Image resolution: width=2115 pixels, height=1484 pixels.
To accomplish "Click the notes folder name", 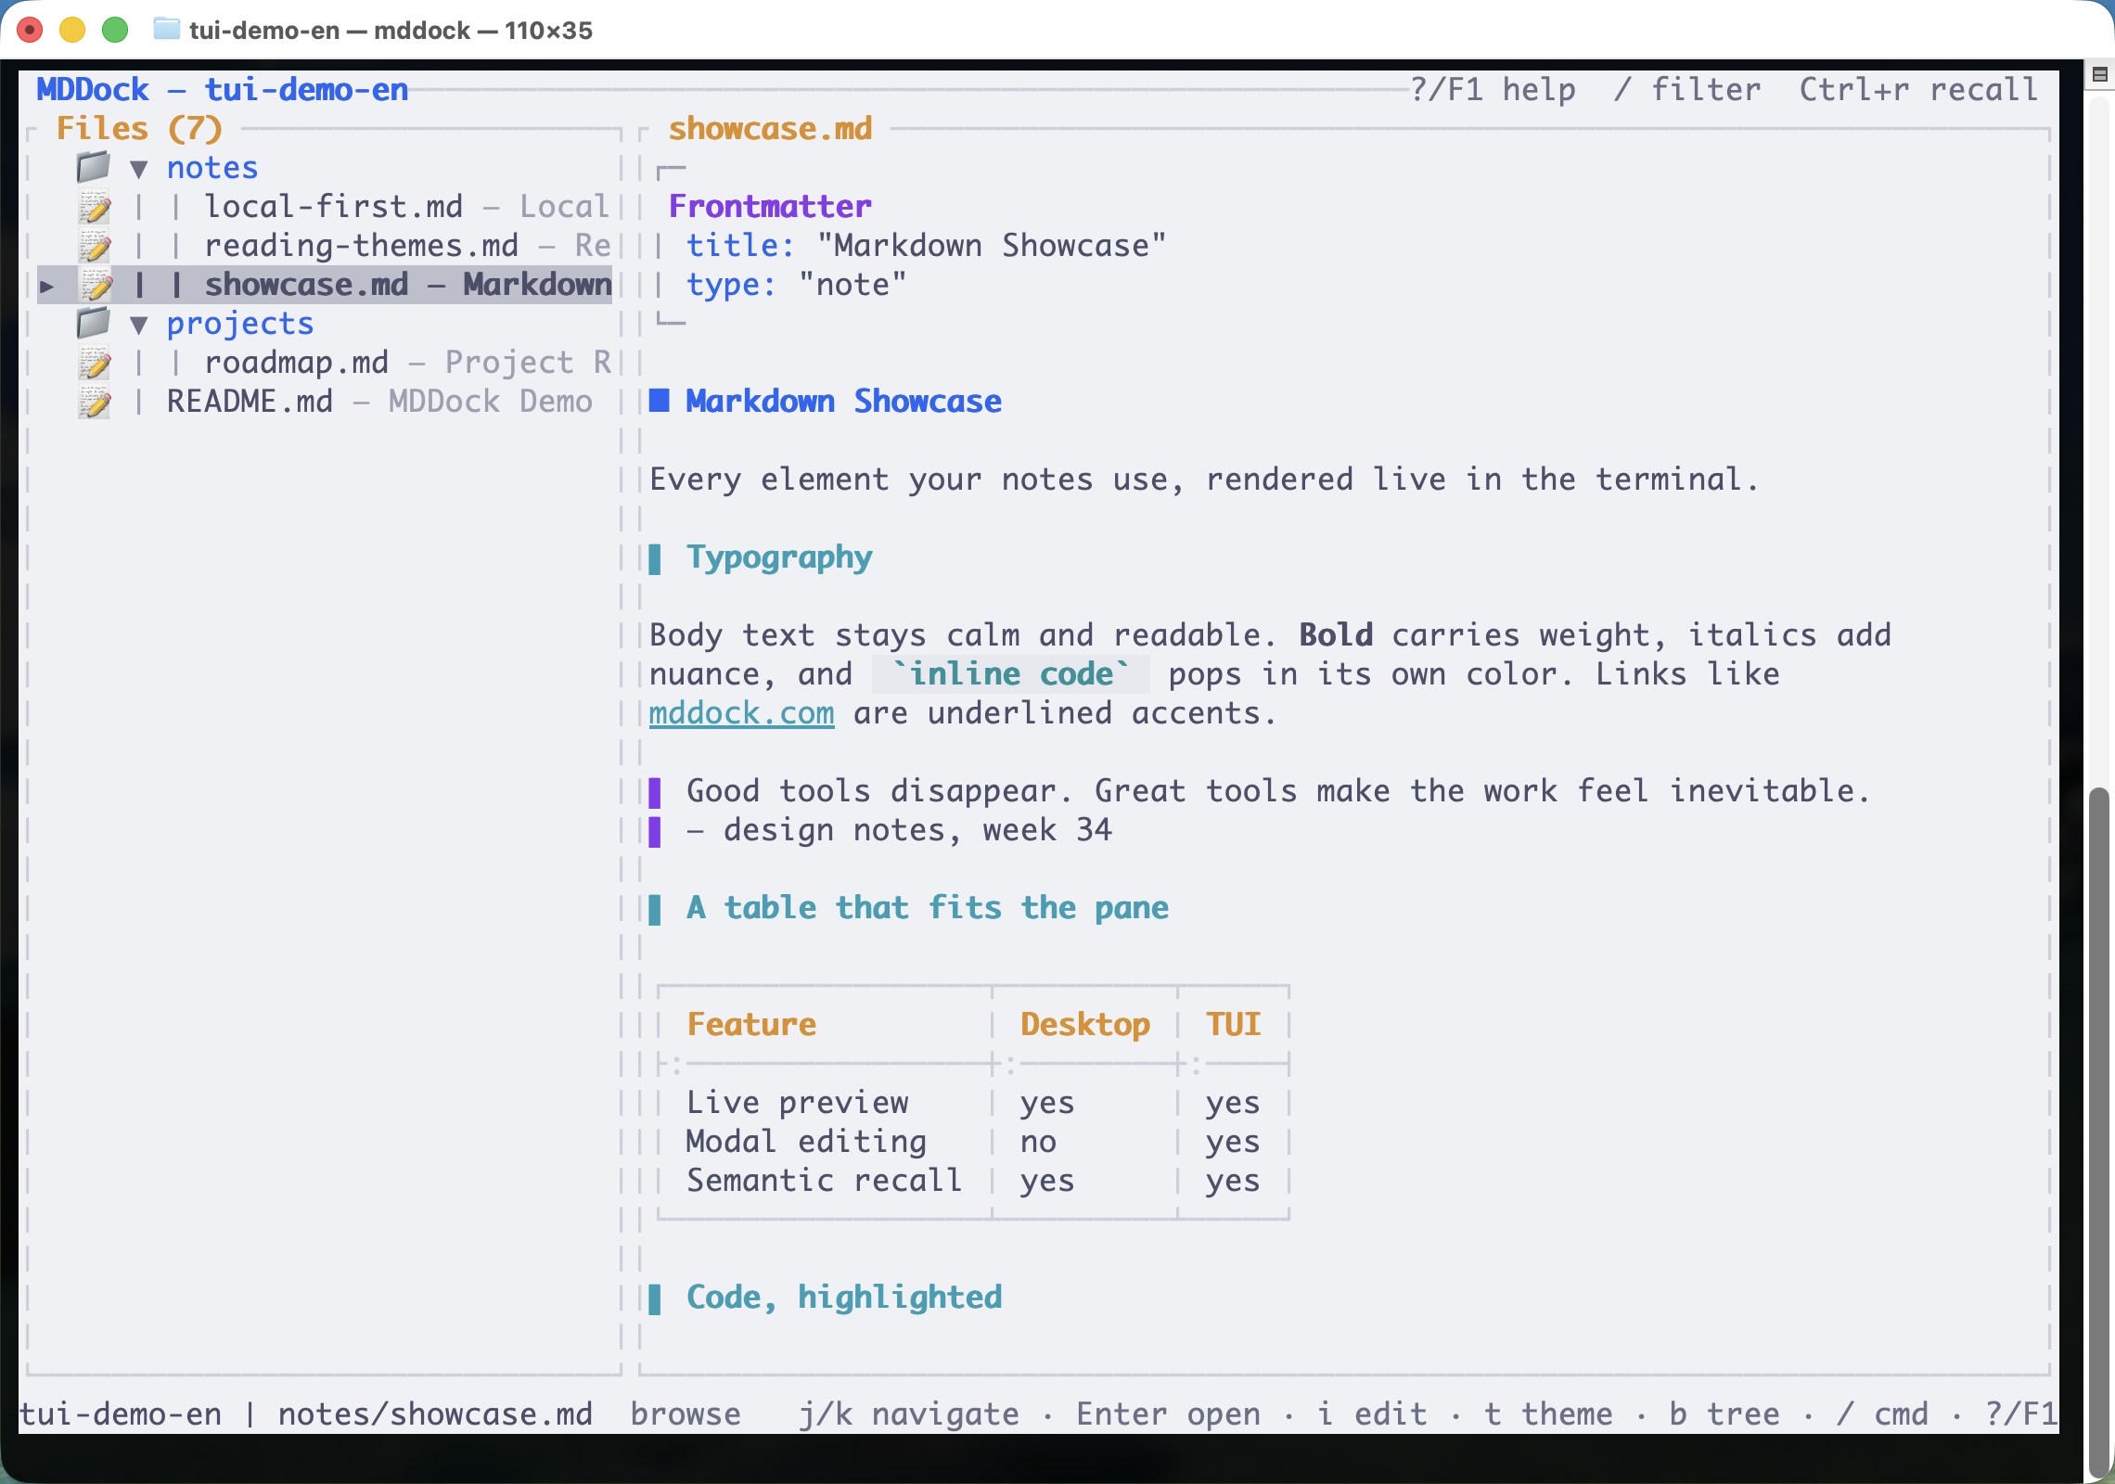I will point(212,168).
